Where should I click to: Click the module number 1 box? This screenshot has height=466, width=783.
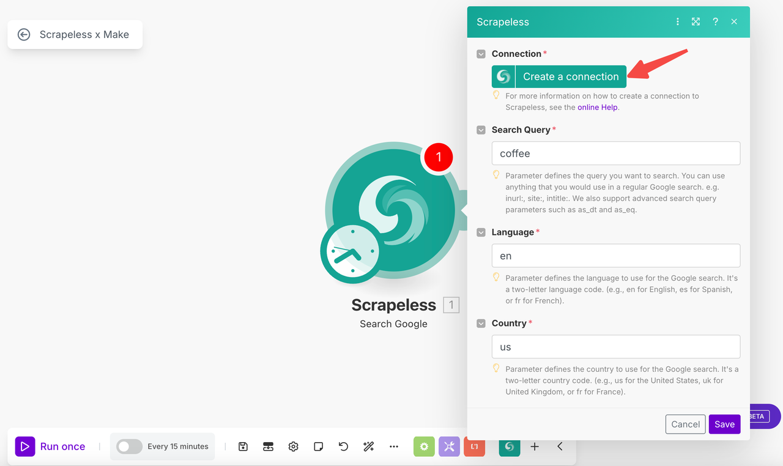(451, 305)
